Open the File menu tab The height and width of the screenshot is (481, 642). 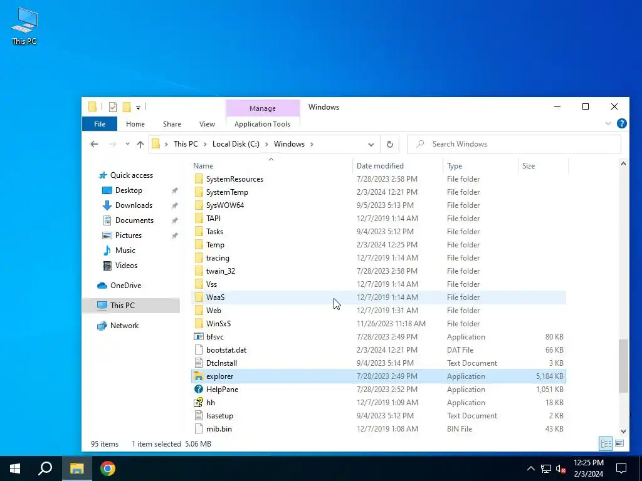[100, 124]
